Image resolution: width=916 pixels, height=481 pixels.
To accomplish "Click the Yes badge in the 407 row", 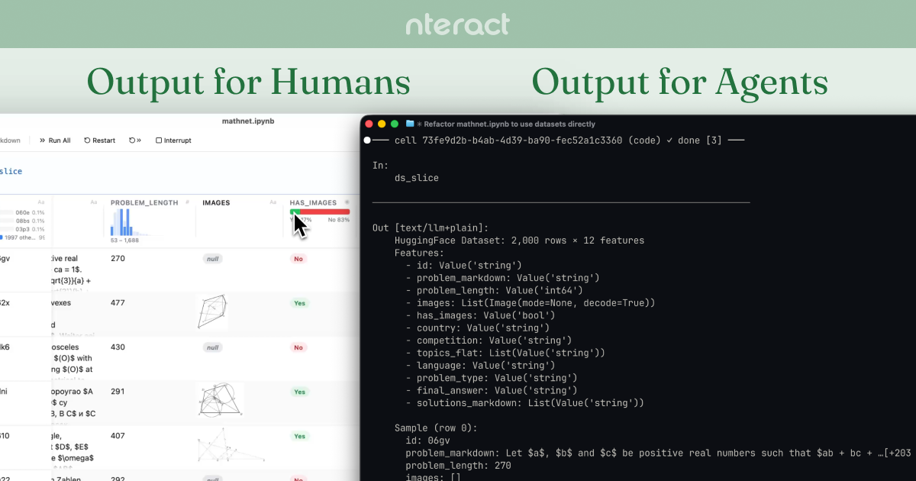I will tap(299, 436).
